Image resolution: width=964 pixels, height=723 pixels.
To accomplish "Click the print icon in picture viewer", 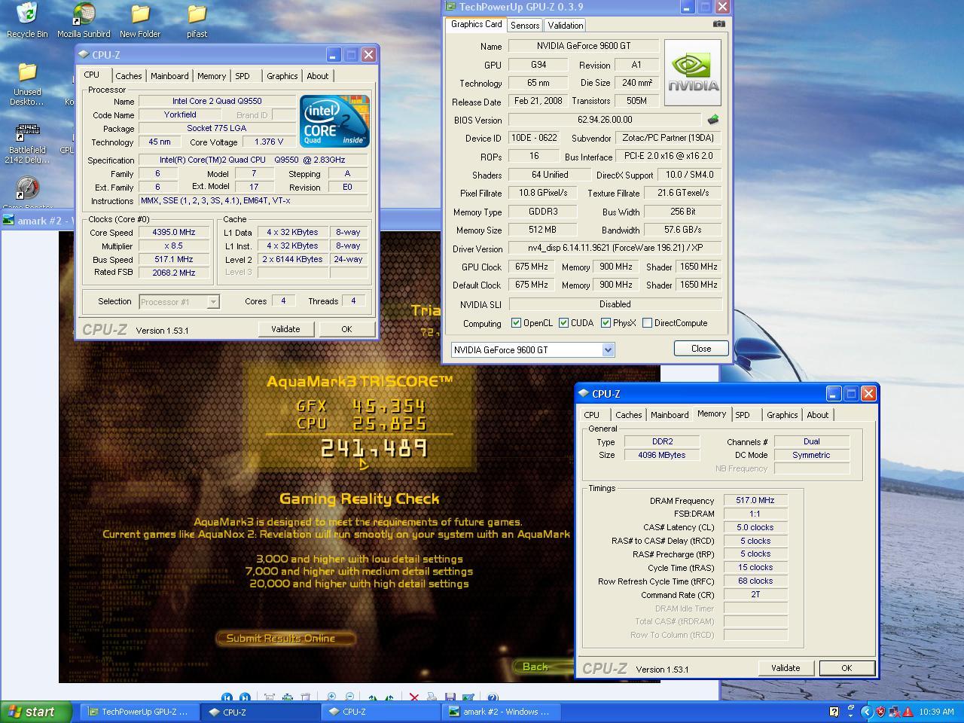I will pos(432,697).
